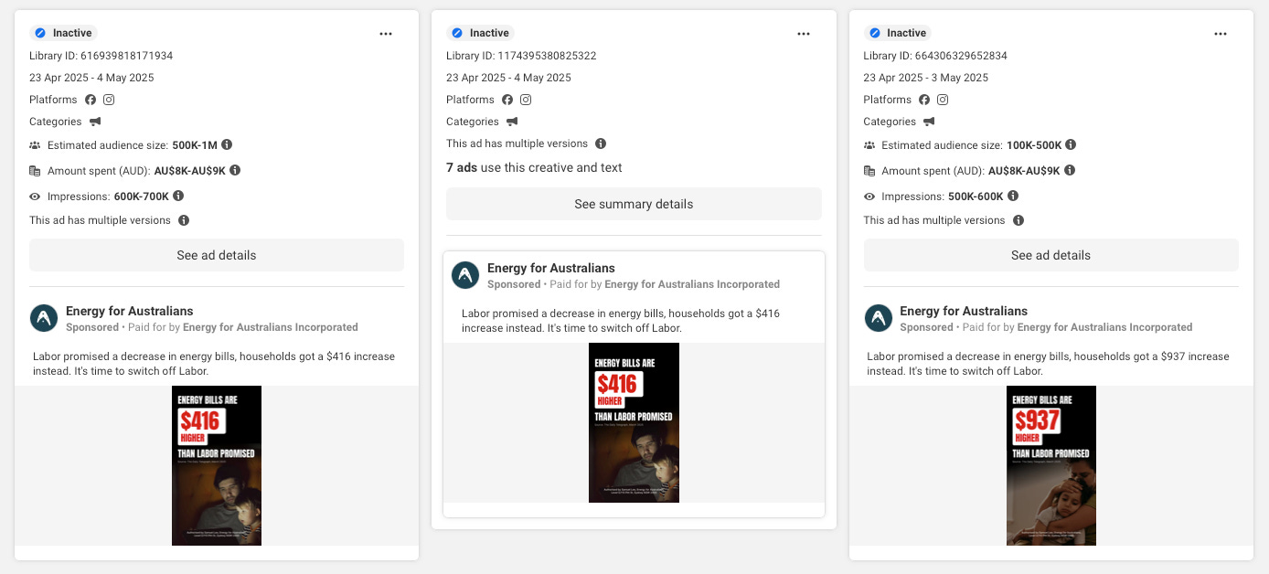Click Facebook platform icon in ad 664306329652834
The width and height of the screenshot is (1269, 574).
click(924, 100)
